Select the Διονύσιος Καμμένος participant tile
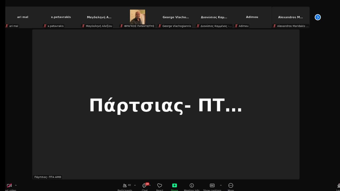Screen dimensions: 340x191 coord(214,17)
